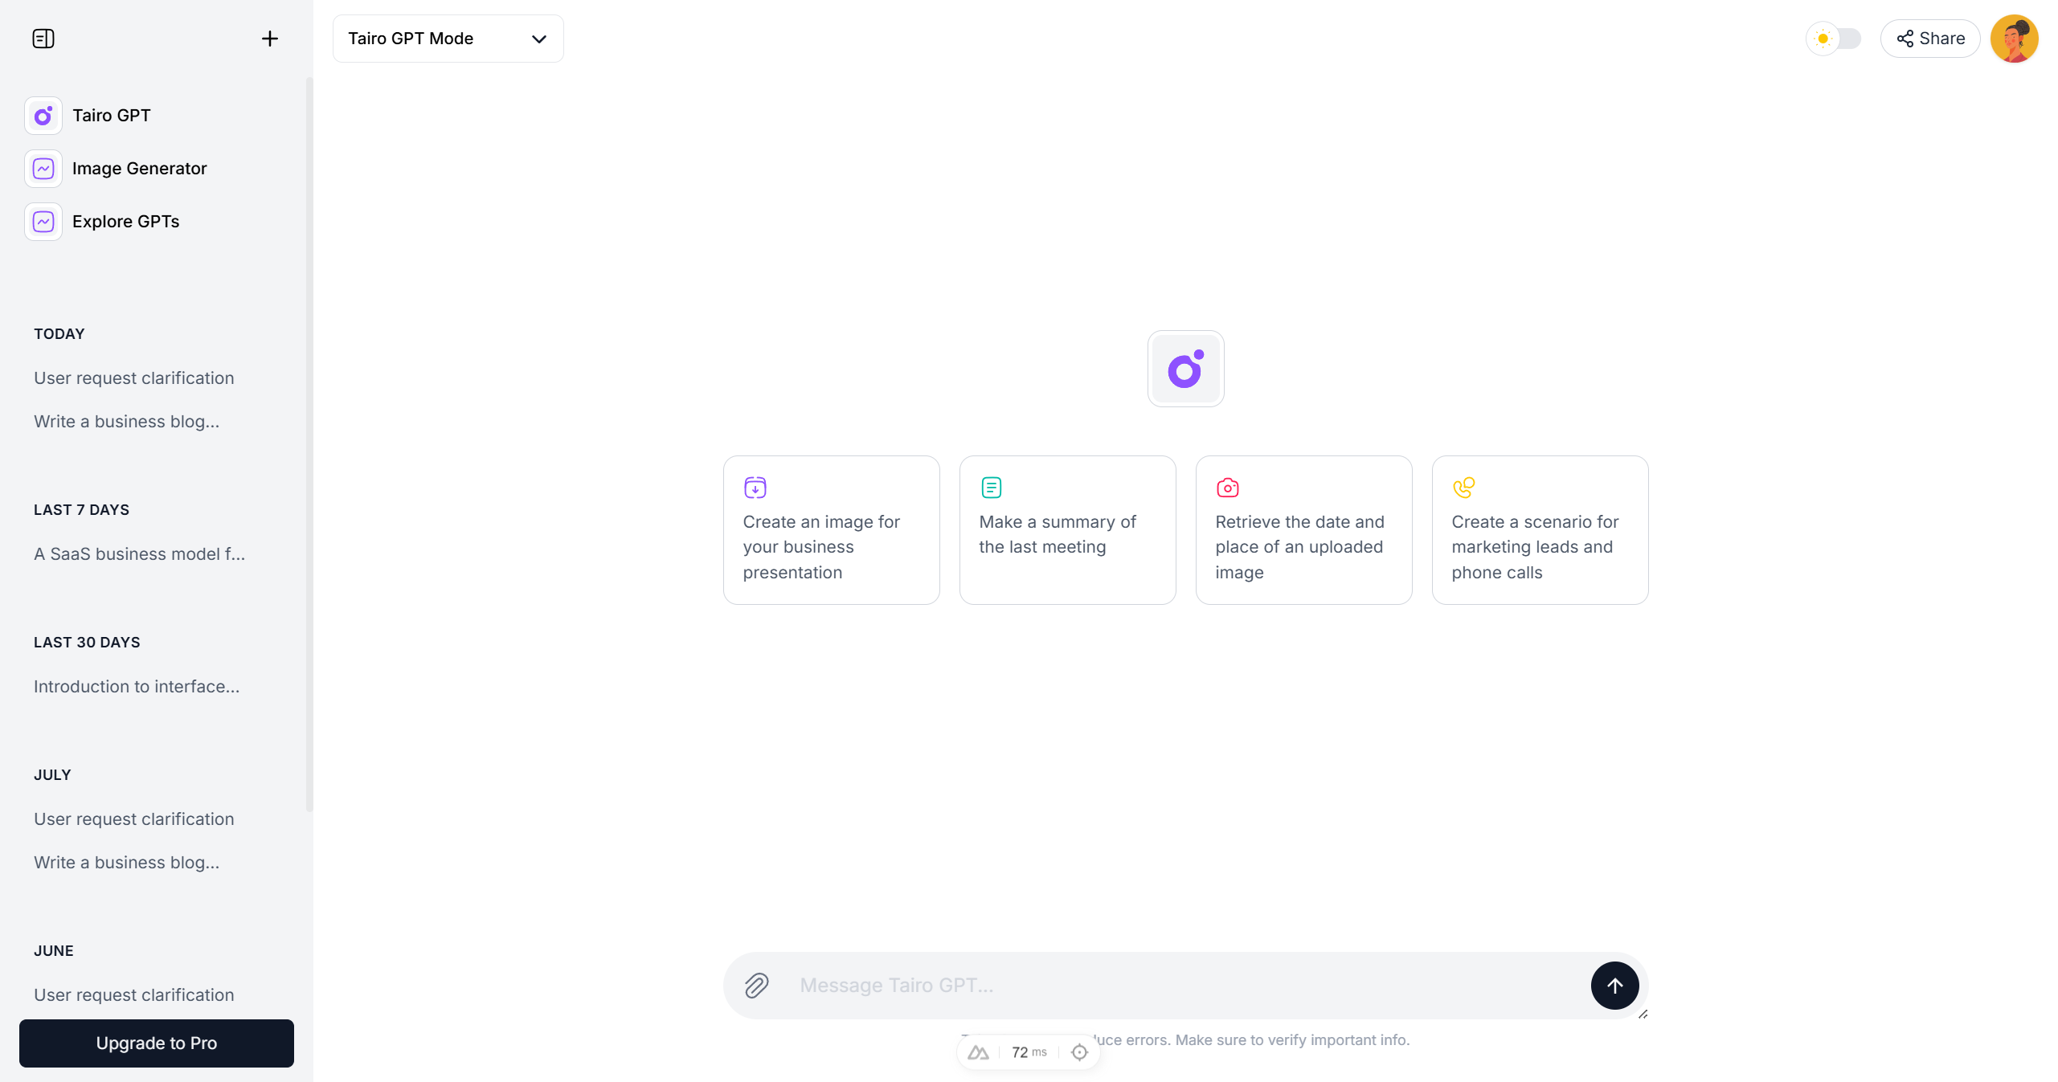Attach a file using the paperclip icon
This screenshot has height=1082, width=2058.
(x=755, y=986)
